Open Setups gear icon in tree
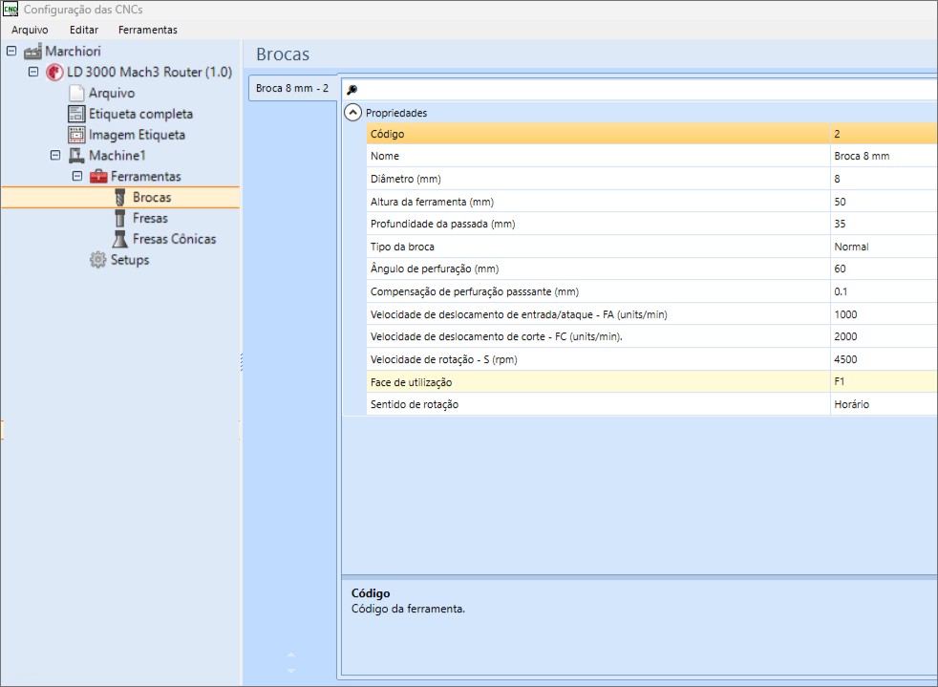 [x=97, y=260]
